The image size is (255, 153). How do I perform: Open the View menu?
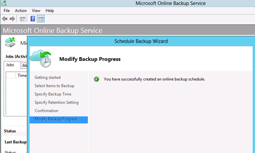pos(36,11)
